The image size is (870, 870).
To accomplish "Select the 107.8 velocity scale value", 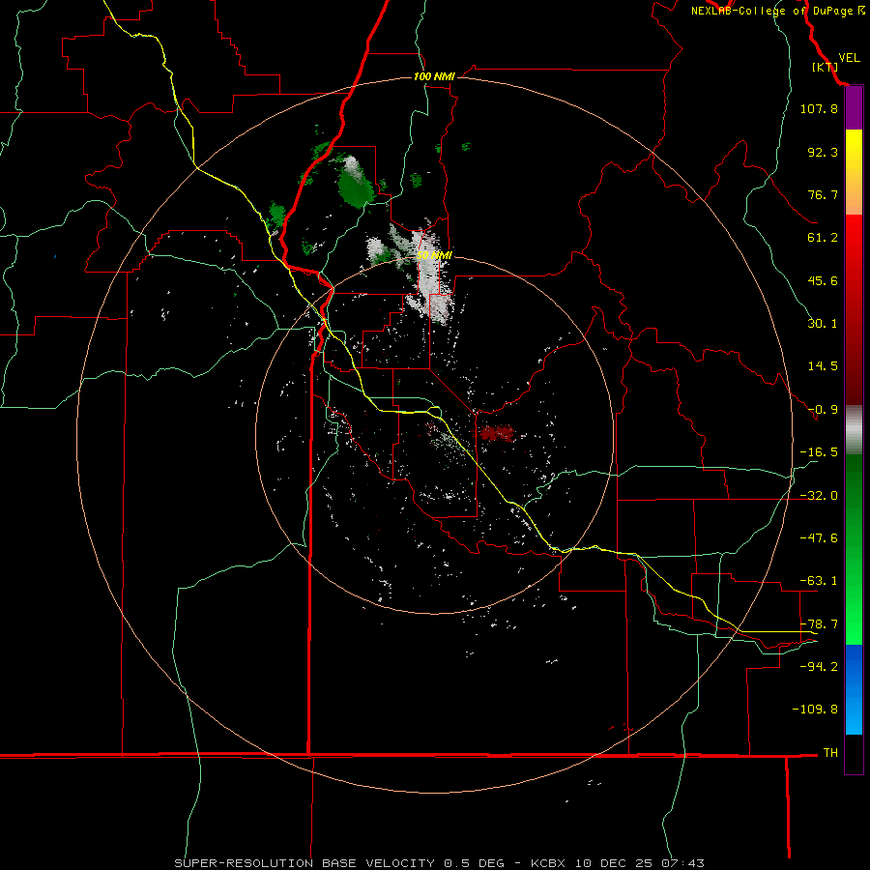I will [x=819, y=108].
